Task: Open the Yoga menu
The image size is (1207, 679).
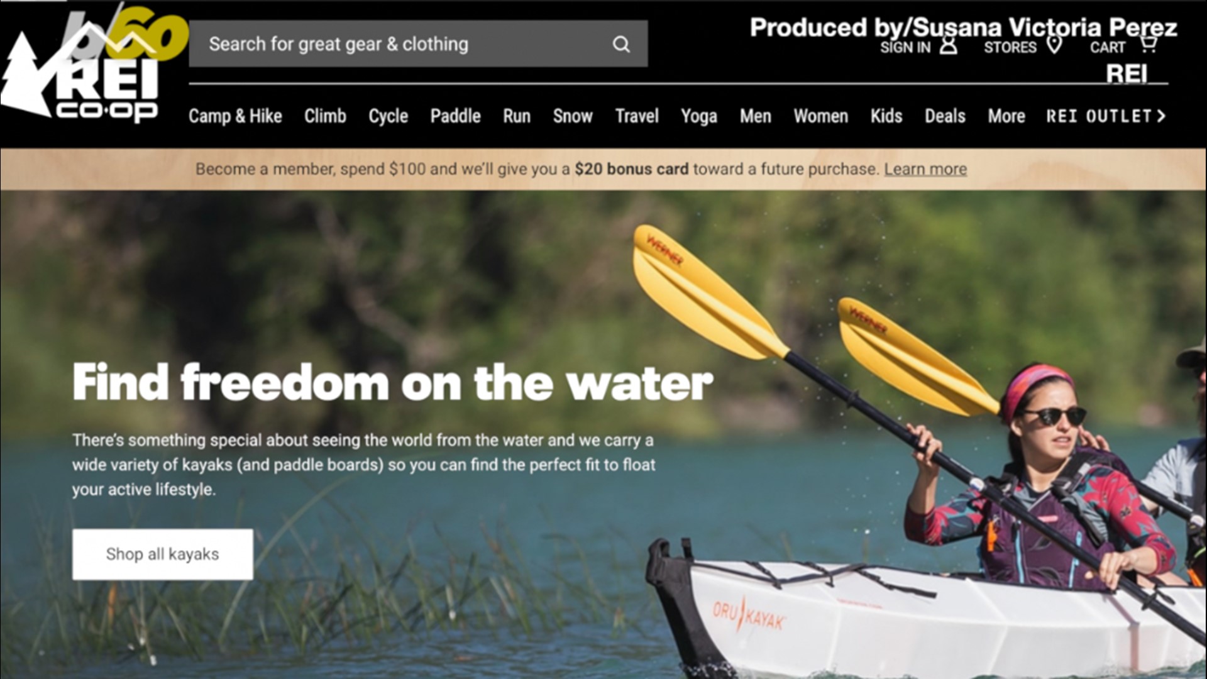Action: click(x=699, y=116)
